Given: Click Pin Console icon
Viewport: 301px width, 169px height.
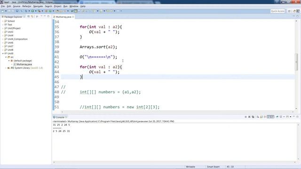Looking at the screenshot, I should click(x=277, y=117).
